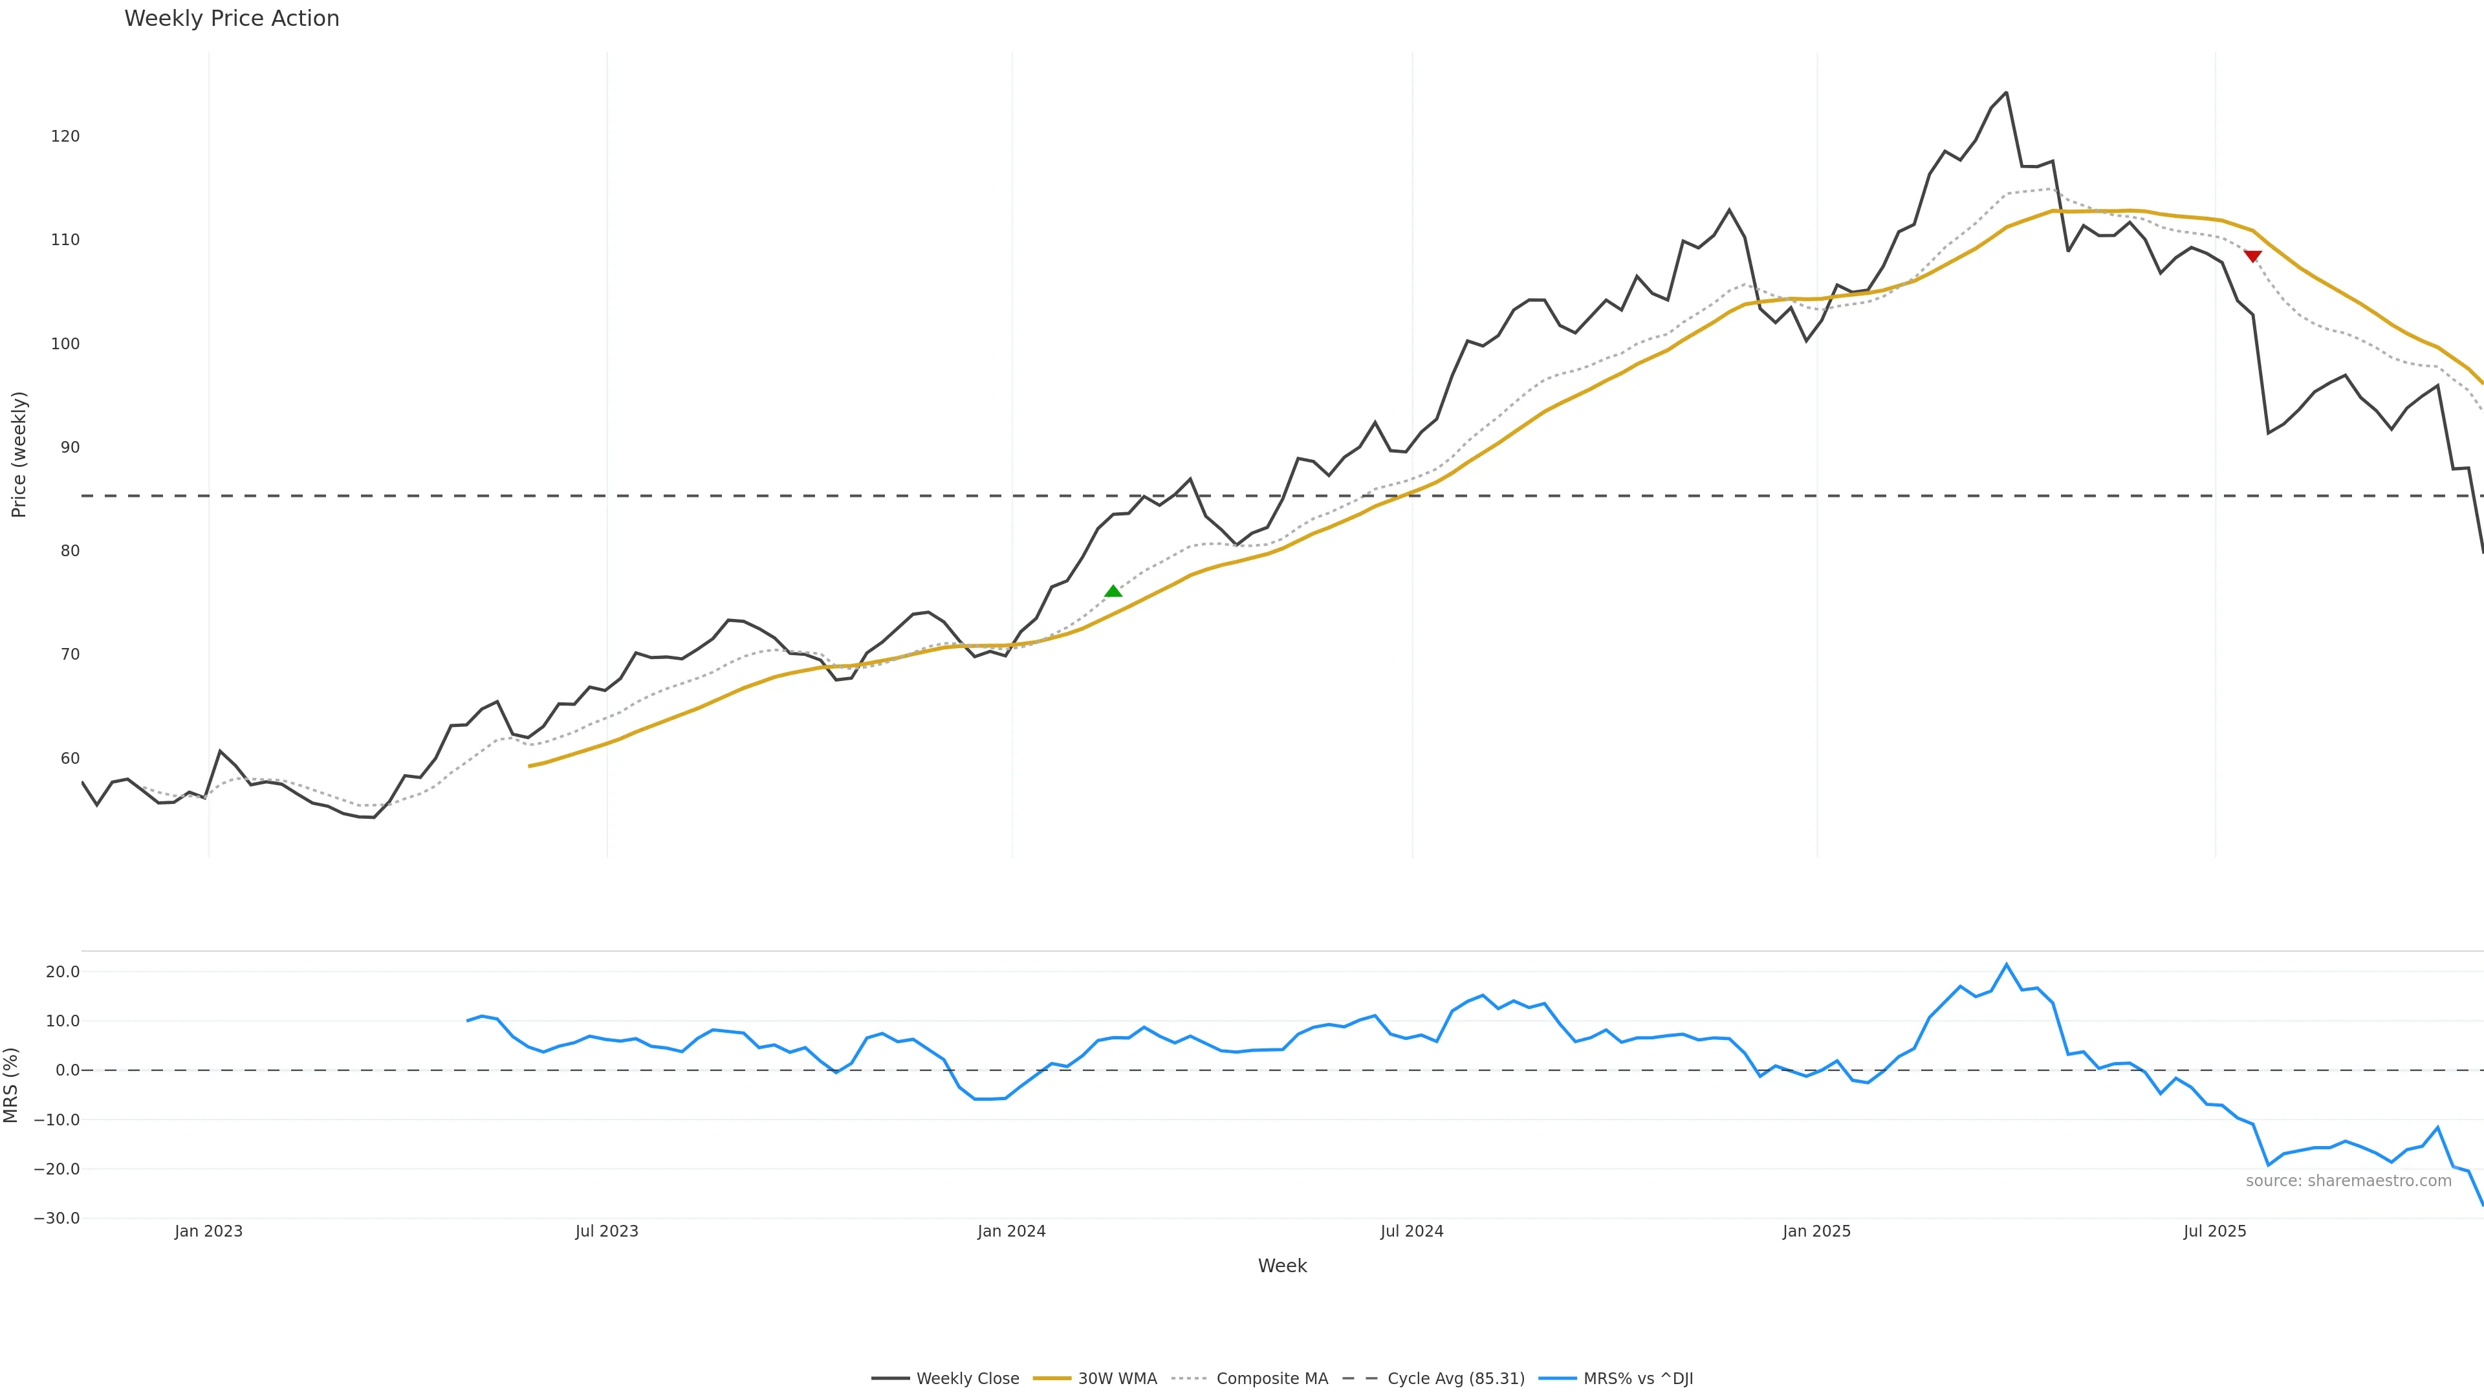Click the −30.0 MRS axis tick label
The image size is (2484, 1397).
pyautogui.click(x=56, y=1218)
